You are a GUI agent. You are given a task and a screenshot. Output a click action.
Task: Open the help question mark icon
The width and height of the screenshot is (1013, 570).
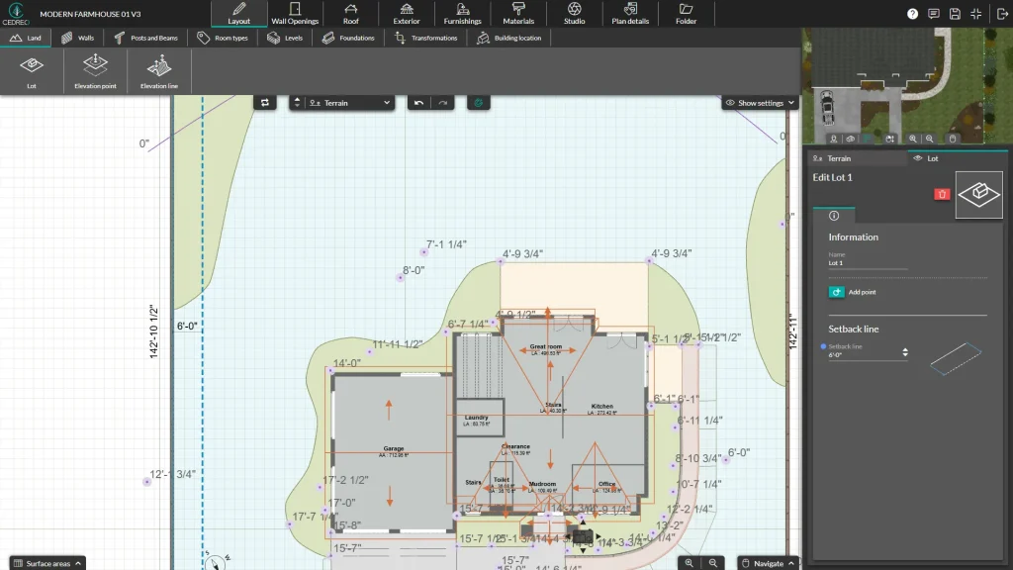(x=912, y=14)
